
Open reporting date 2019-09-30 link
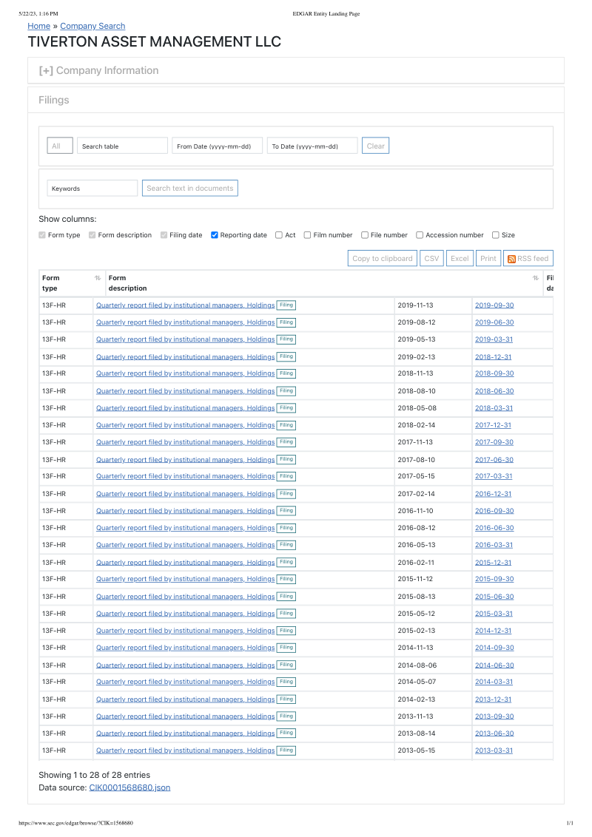[x=494, y=305]
